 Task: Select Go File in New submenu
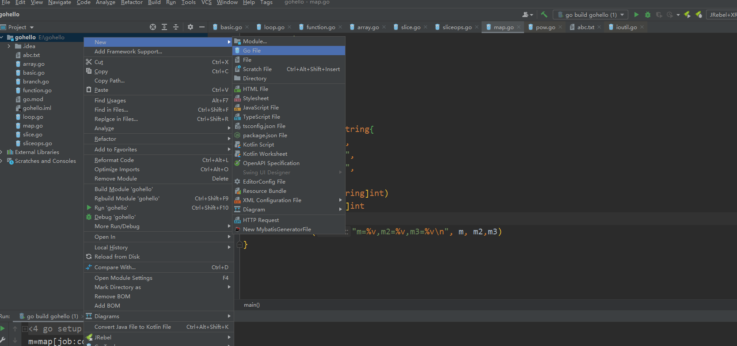(x=289, y=51)
